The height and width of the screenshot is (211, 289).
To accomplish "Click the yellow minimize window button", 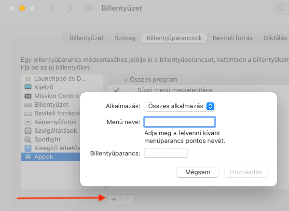I will pyautogui.click(x=22, y=8).
